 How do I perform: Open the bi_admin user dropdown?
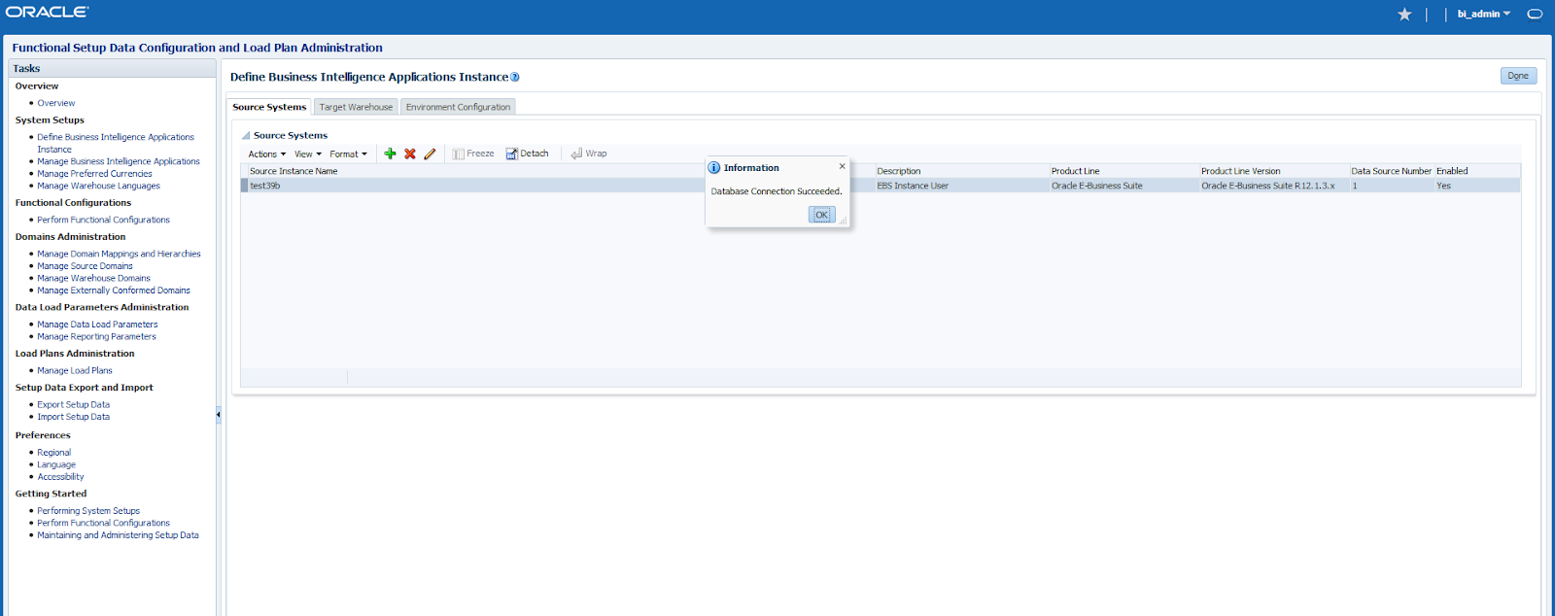click(1484, 14)
